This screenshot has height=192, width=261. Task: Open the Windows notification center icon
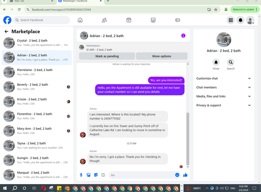[x=254, y=188]
